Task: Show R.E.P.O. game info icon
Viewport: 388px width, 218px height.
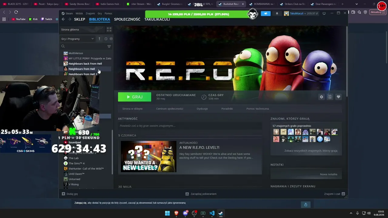Action: (x=330, y=97)
